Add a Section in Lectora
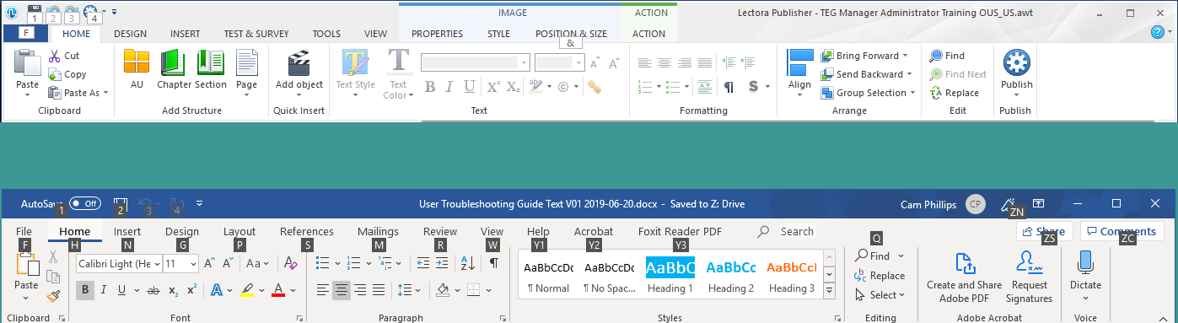 tap(211, 70)
